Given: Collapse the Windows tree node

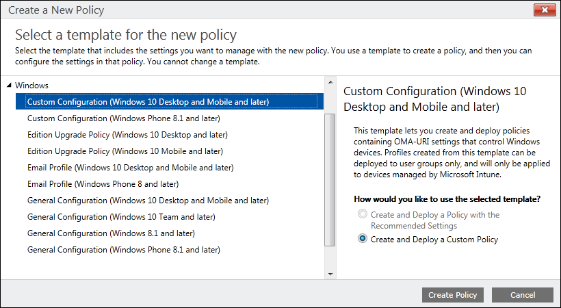Looking at the screenshot, I should click(9, 86).
